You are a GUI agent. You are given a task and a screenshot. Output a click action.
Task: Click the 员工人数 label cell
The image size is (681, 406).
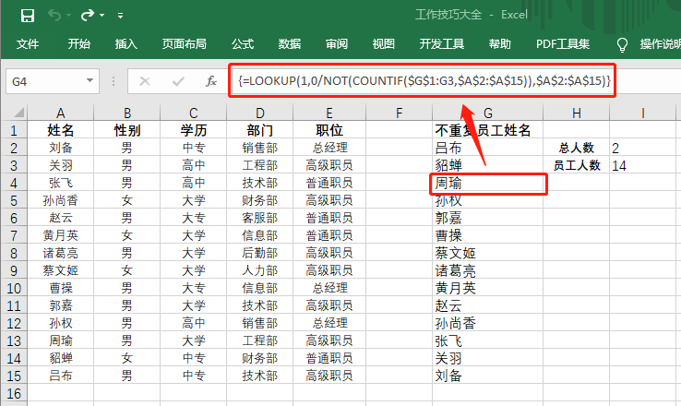click(x=577, y=165)
